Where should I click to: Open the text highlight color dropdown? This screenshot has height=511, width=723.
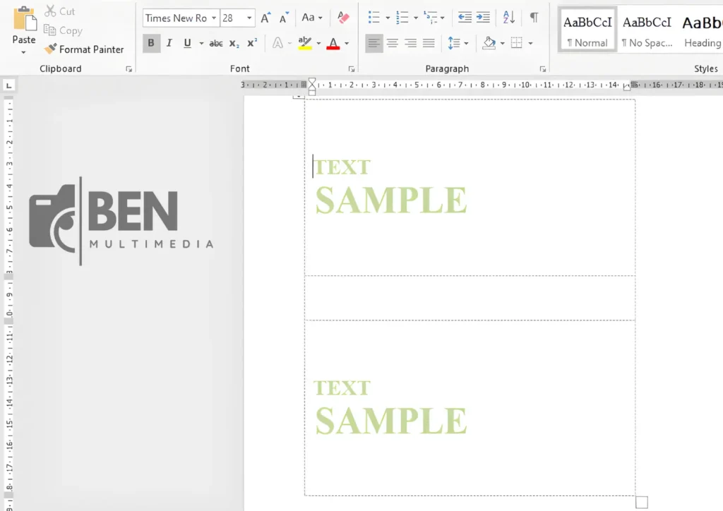pos(319,43)
